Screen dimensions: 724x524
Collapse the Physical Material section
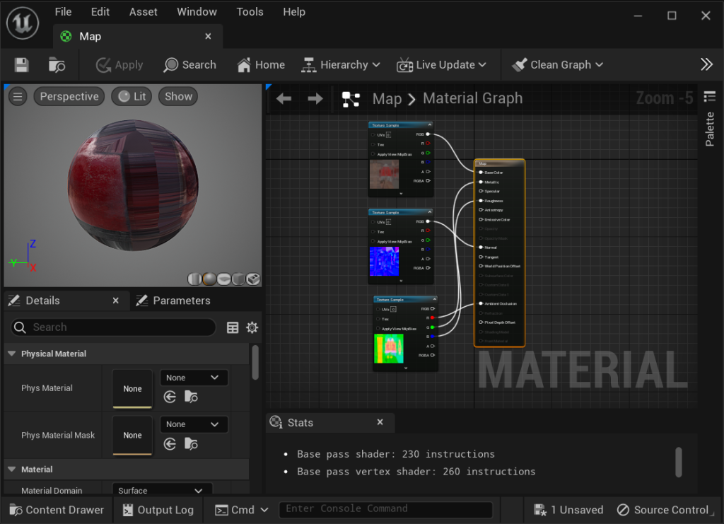pos(11,354)
